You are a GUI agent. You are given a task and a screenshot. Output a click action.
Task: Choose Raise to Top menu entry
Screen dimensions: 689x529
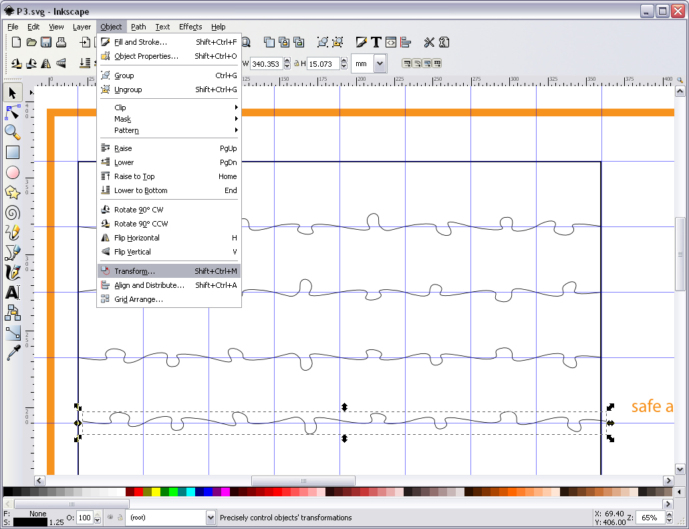(169, 176)
